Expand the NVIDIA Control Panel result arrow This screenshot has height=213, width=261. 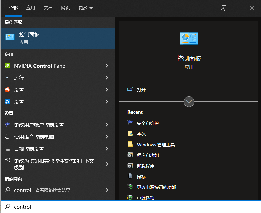point(107,66)
